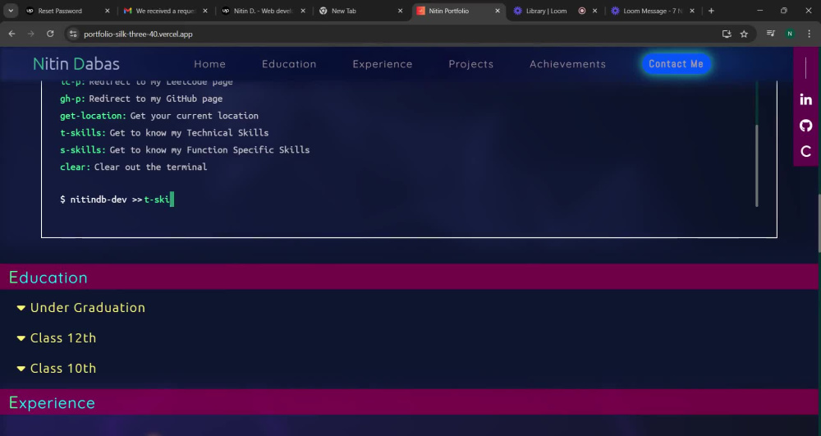Install app icon in address bar
The width and height of the screenshot is (821, 436).
727,34
